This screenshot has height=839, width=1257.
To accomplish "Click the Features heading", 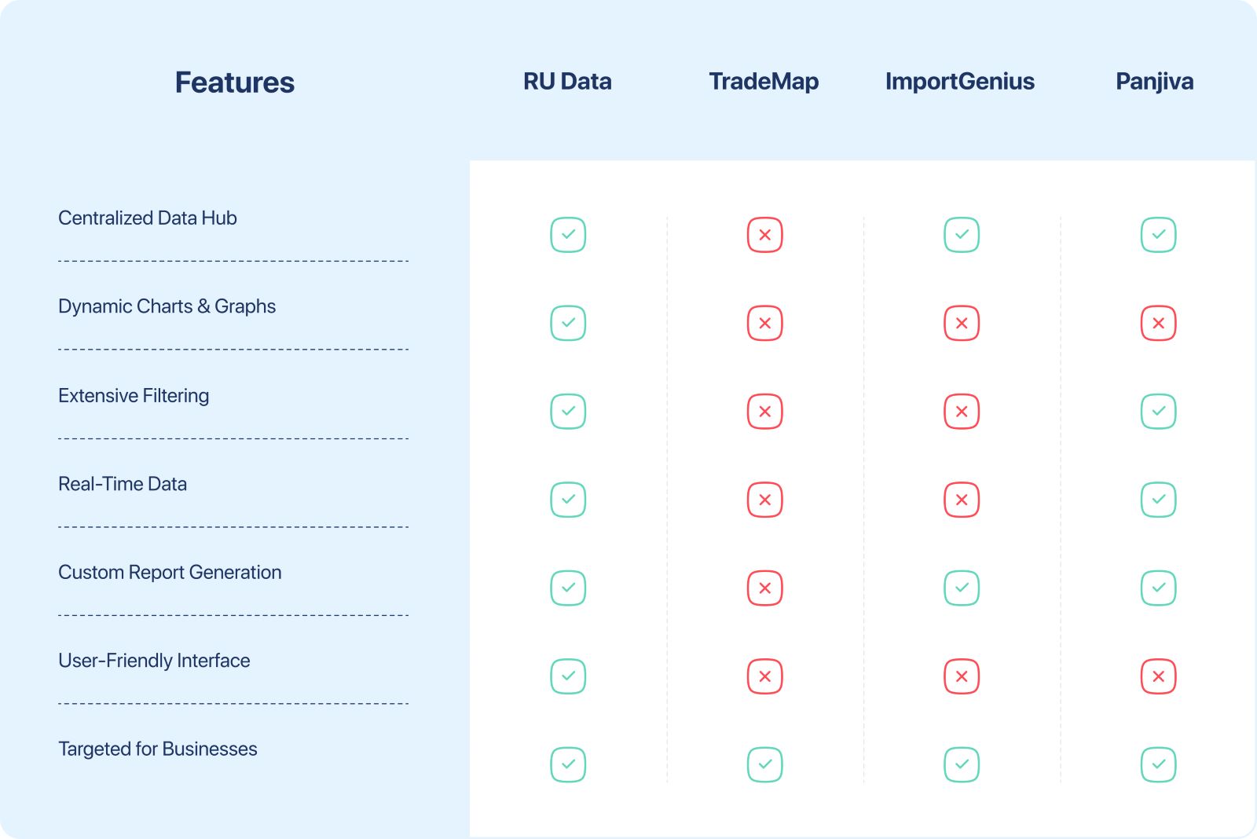I will pos(234,82).
